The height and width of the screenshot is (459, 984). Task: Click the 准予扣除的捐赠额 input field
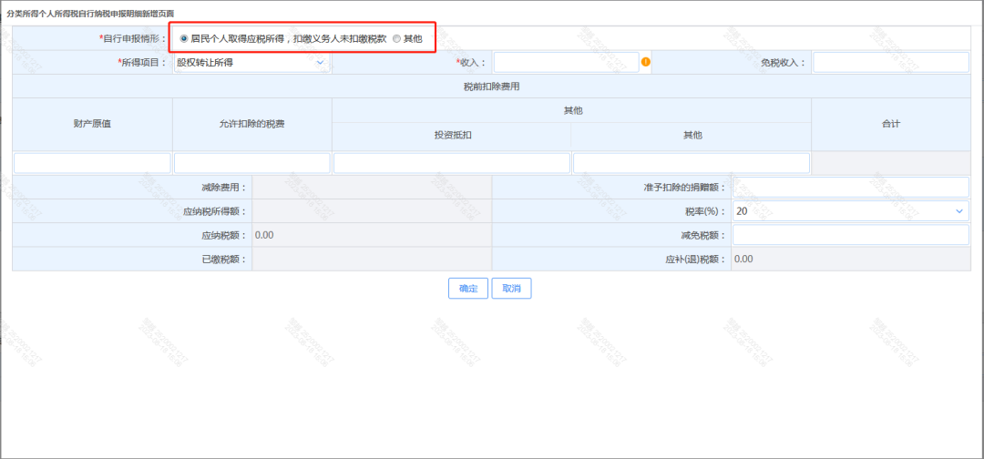click(x=850, y=188)
